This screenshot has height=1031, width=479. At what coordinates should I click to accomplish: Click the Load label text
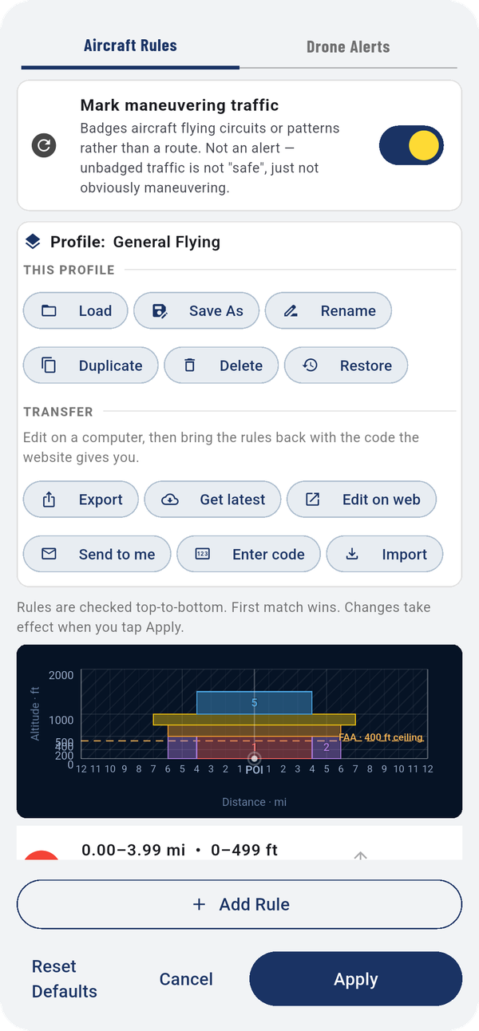95,311
